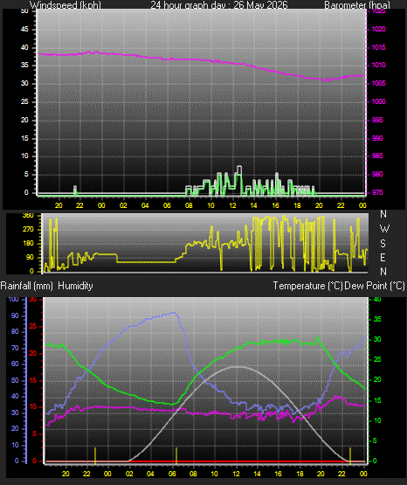Screen dimensions: 407x485
Task: Click the windspeed axis value 15
Action: [x=24, y=138]
